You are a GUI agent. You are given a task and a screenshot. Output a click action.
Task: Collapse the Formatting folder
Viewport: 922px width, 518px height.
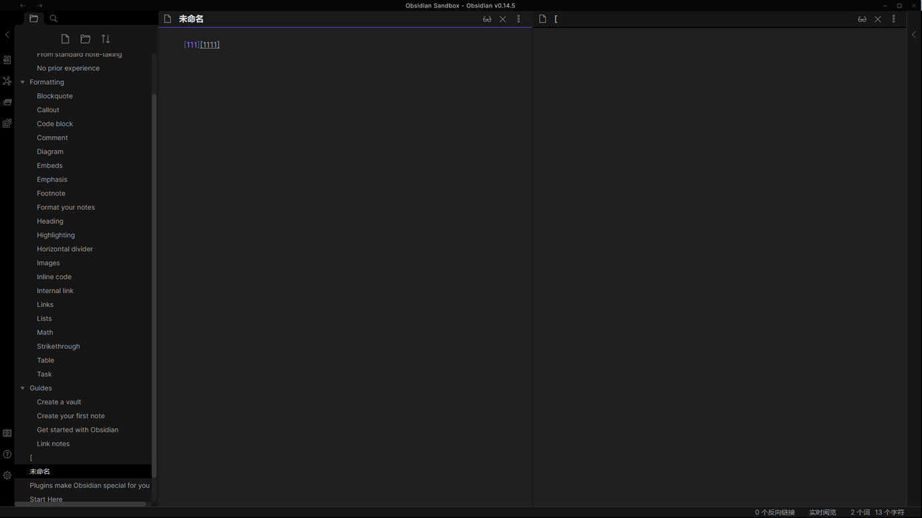click(23, 82)
